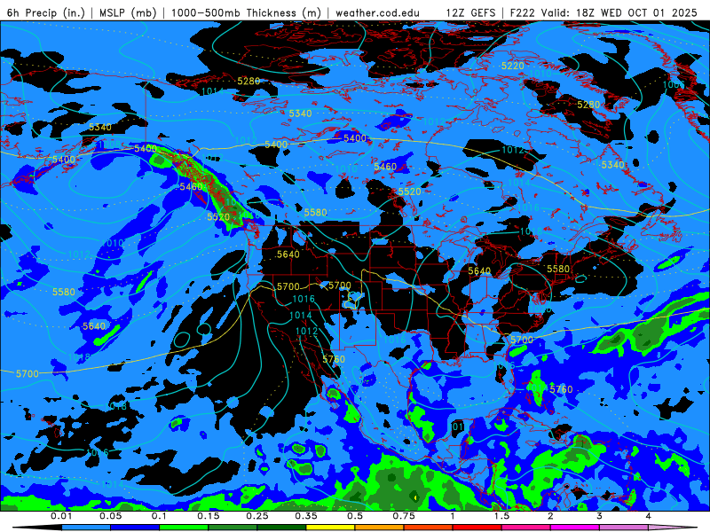
Task: Select the bright green 0.1 legend swatch
Action: click(184, 528)
